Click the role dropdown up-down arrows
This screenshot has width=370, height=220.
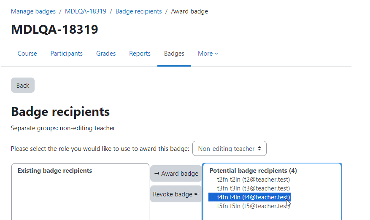pos(259,148)
